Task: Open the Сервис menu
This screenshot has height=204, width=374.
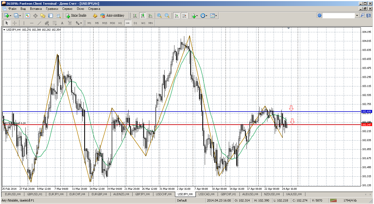Action: tap(67, 9)
